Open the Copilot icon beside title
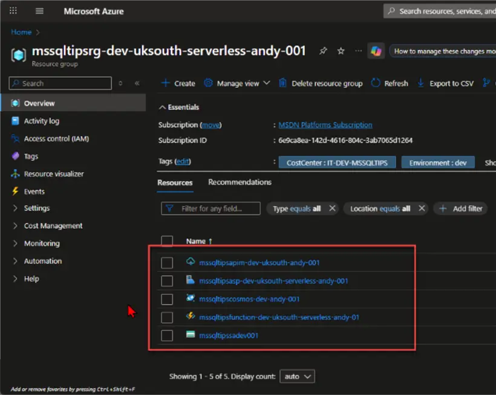 pyautogui.click(x=376, y=51)
